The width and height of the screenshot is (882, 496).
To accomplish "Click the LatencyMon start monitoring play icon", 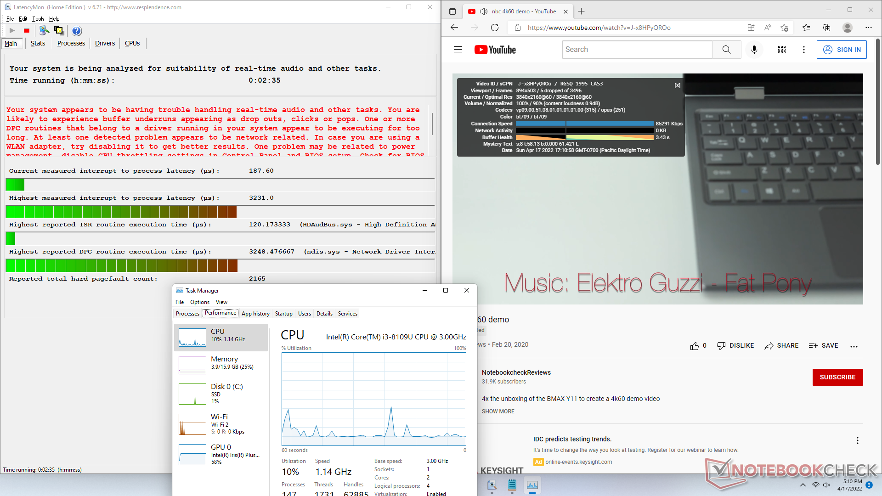I will 12,31.
